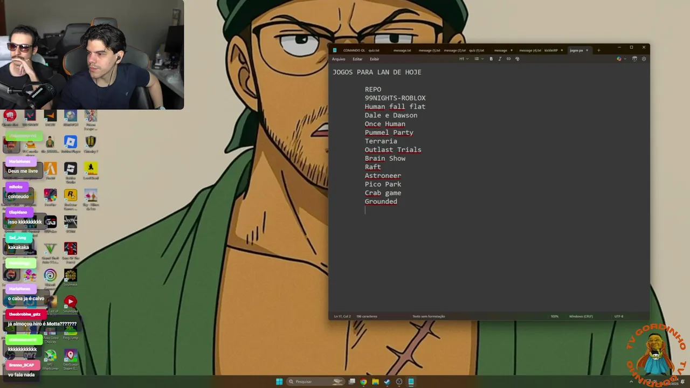
Task: Switch to the kickletRP tab
Action: (x=551, y=50)
